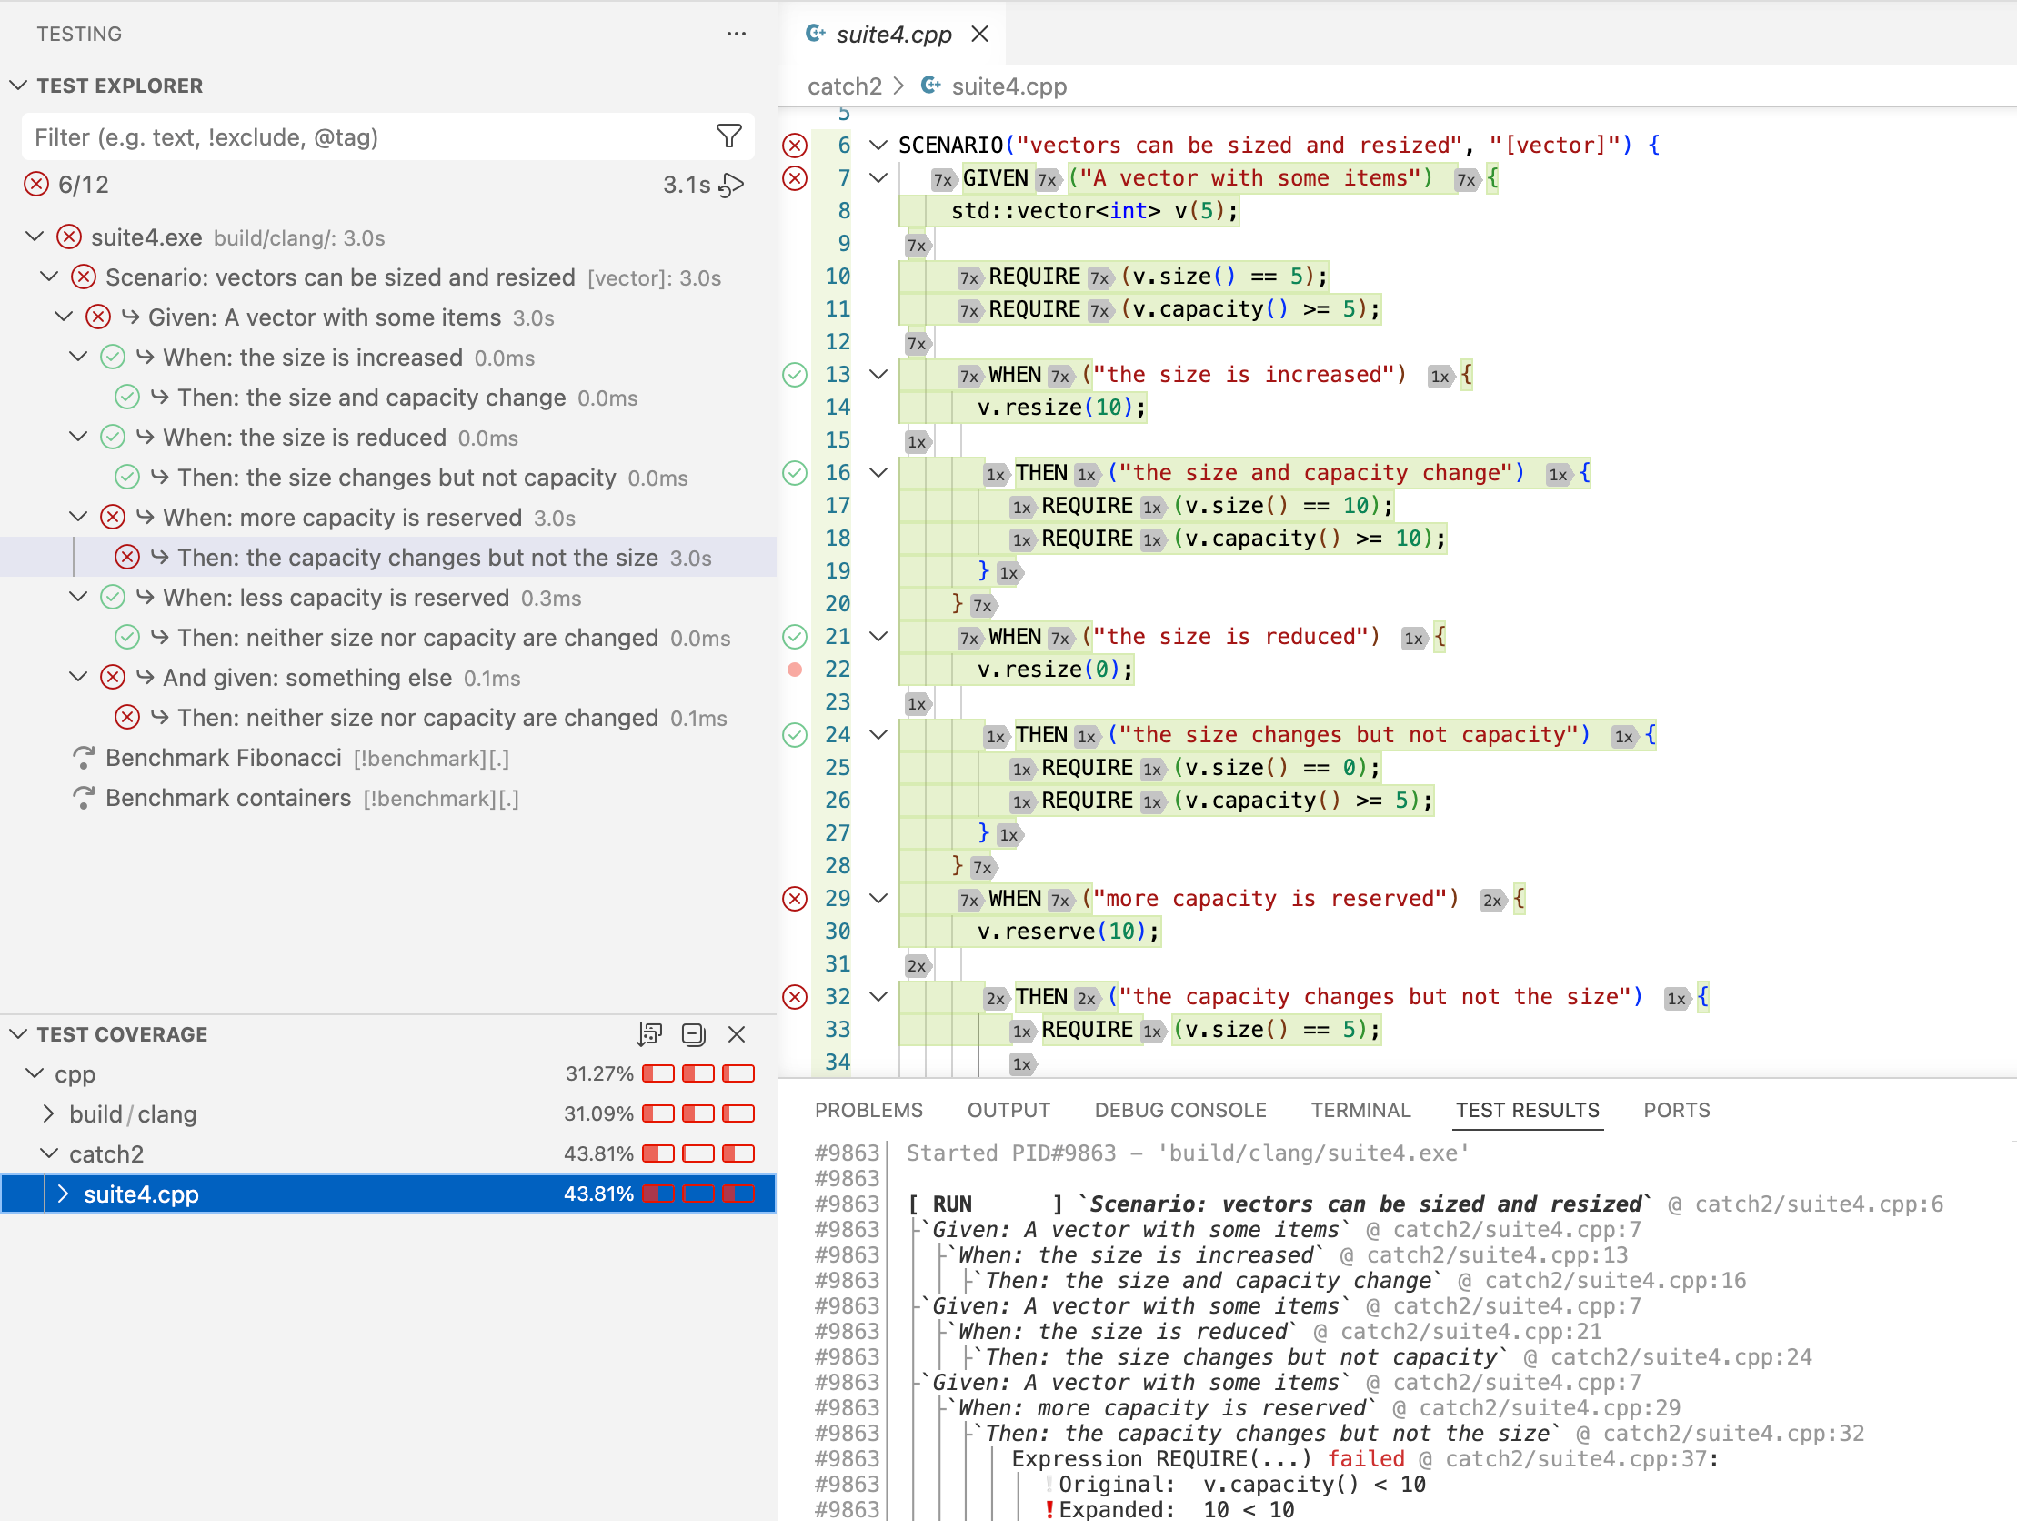Open Testing panel more actions menu
Image resolution: width=2017 pixels, height=1521 pixels.
coord(736,34)
